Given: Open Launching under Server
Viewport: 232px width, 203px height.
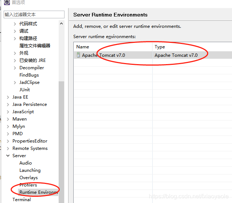Looking at the screenshot, I should pyautogui.click(x=30, y=170).
